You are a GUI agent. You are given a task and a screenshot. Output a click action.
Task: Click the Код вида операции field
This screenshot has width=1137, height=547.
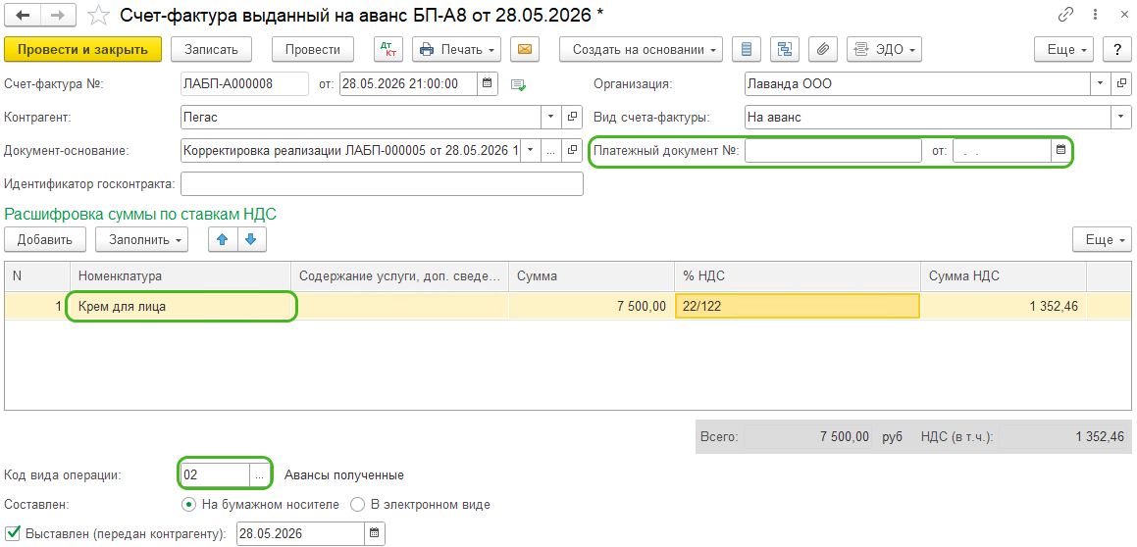coord(216,475)
